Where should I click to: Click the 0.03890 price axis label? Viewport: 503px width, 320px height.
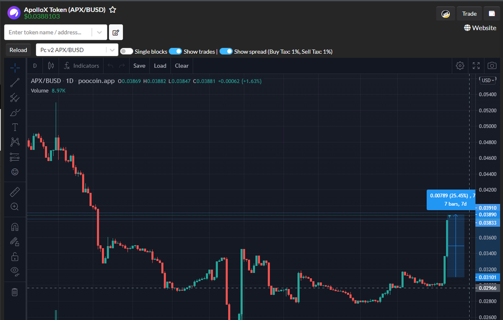(487, 214)
